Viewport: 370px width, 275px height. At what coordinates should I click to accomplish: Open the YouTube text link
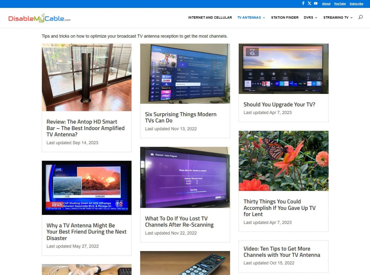coord(340,4)
